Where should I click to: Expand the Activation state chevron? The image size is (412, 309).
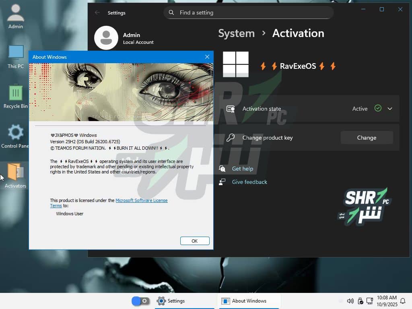(389, 109)
